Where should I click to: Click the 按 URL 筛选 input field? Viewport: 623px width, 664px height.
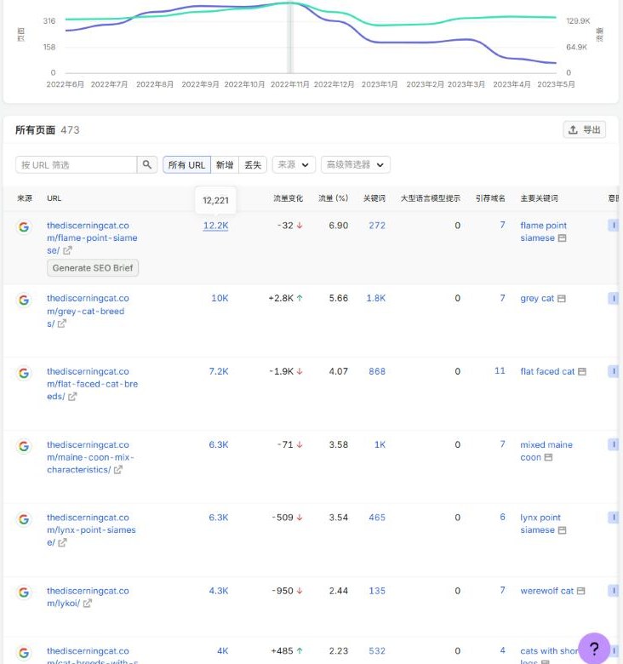[x=77, y=165]
